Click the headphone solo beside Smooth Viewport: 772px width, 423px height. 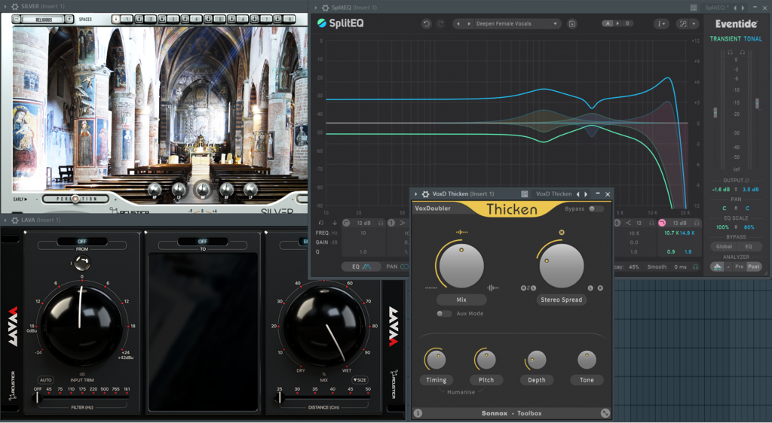coord(696,266)
